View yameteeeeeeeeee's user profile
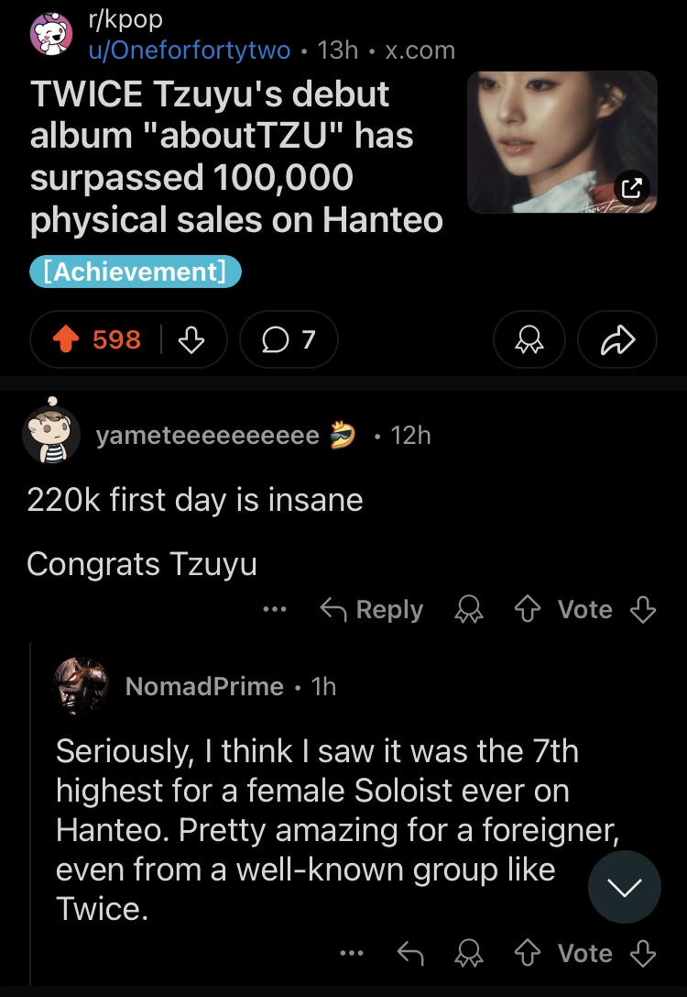The height and width of the screenshot is (997, 687). coord(208,435)
